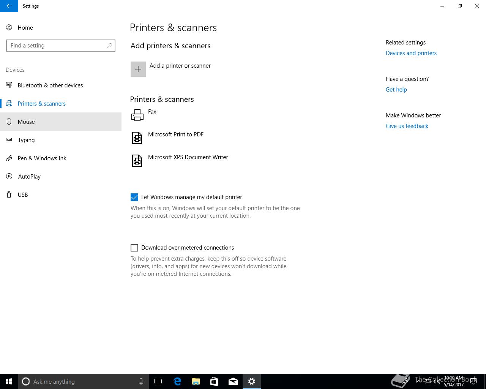Launch Microsoft Edge from the taskbar
Image resolution: width=486 pixels, height=389 pixels.
(x=177, y=381)
